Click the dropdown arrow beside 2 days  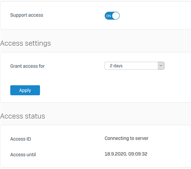(x=161, y=66)
